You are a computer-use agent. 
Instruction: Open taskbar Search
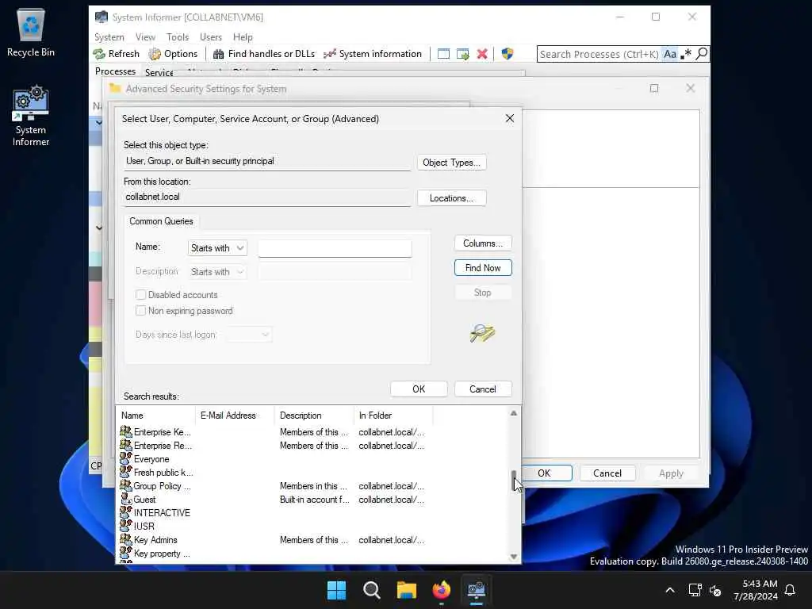(x=371, y=590)
